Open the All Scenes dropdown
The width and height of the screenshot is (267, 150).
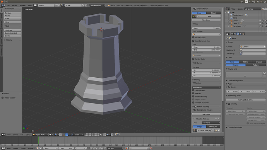pos(253,9)
